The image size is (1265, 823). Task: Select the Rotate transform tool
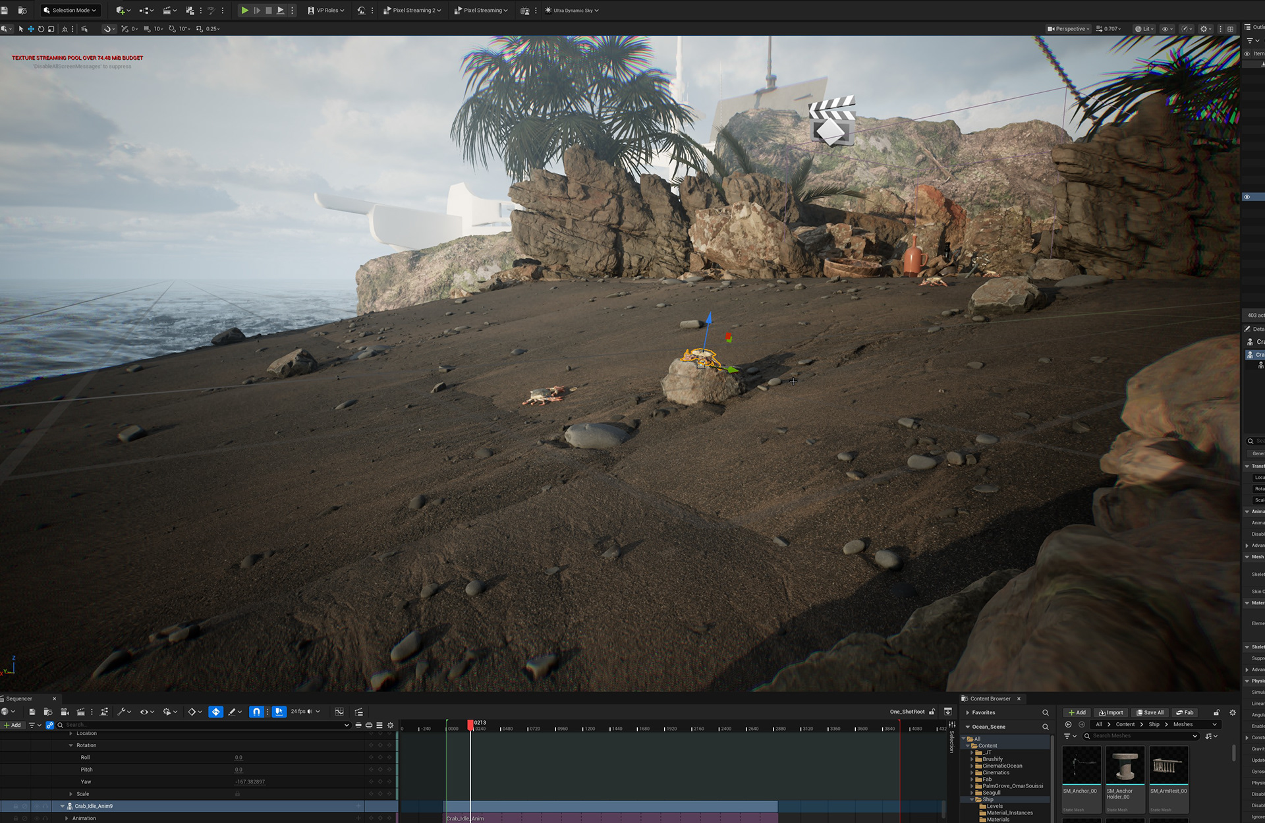coord(41,29)
